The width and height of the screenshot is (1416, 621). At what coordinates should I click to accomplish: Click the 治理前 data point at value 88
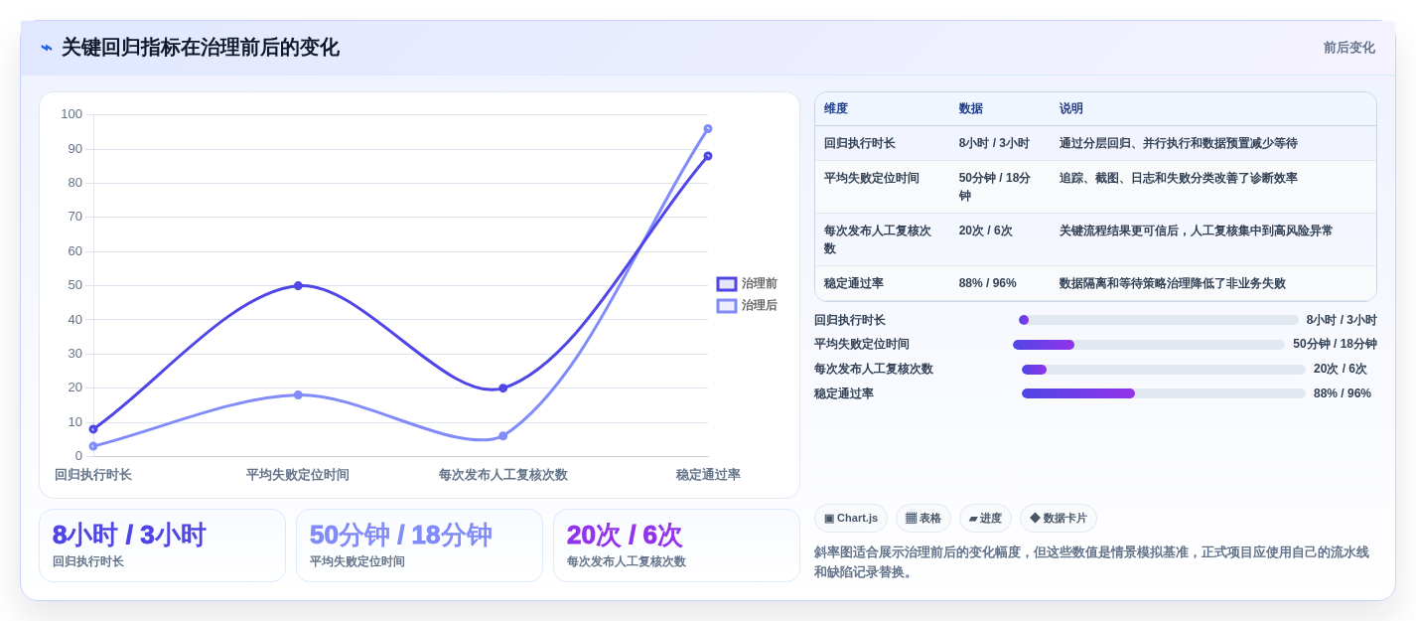click(x=708, y=156)
